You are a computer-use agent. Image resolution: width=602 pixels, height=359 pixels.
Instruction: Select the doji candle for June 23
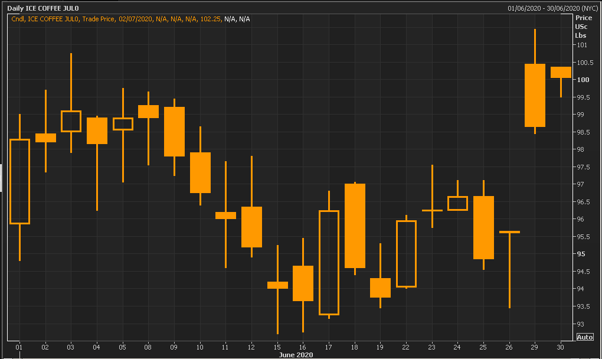tap(432, 210)
